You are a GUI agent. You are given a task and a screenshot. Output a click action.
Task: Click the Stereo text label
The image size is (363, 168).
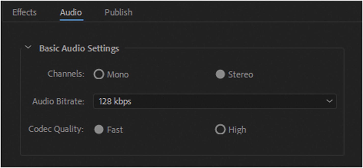tap(240, 75)
